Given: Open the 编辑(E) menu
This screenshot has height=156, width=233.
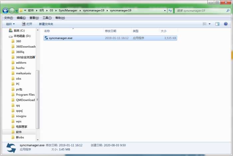Looking at the screenshot, I should pos(21,18).
